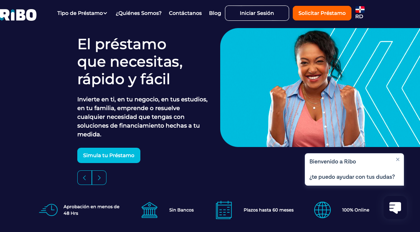Click the globe 100% Online icon
420x232 pixels.
click(322, 210)
